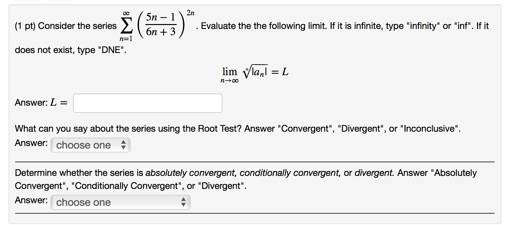Click the "Answer: L =" label
This screenshot has height=225, width=508.
point(41,103)
